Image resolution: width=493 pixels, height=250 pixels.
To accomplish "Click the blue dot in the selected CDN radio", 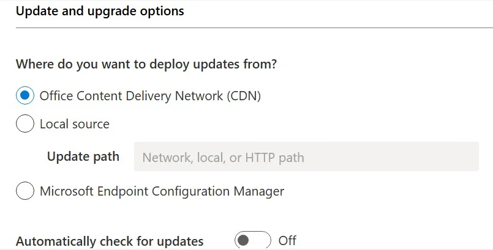I will (x=25, y=96).
